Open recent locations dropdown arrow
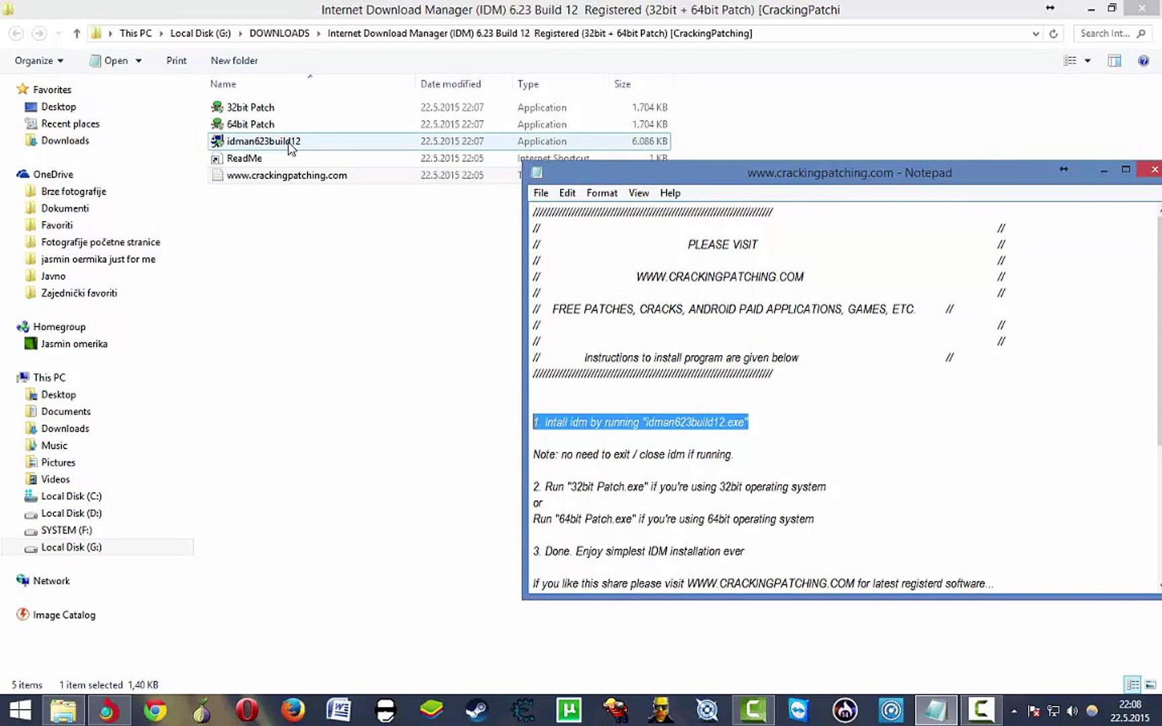The height and width of the screenshot is (726, 1162). [x=58, y=33]
